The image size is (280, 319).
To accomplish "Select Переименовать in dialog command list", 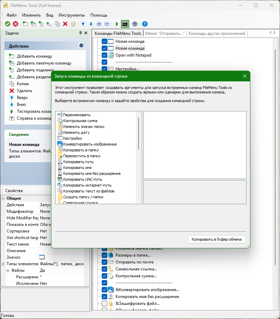I will [x=77, y=115].
